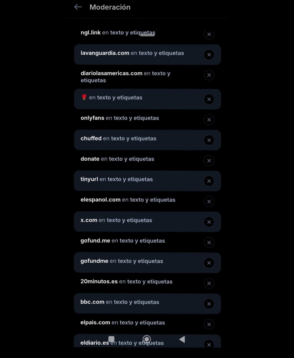Delete lavanguardia.com from muted words
The image size is (294, 358).
click(x=209, y=55)
